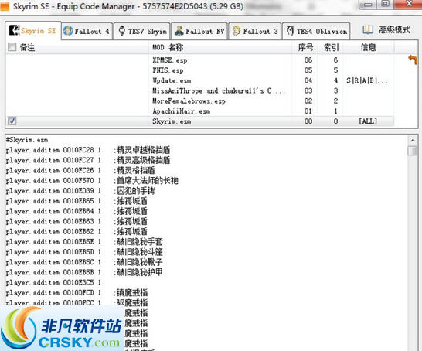This screenshot has width=422, height=351.
Task: Click the window title bar app icon
Action: point(5,6)
